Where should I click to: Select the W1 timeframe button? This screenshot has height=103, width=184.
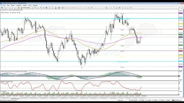click(x=86, y=8)
